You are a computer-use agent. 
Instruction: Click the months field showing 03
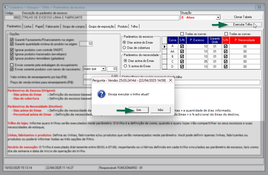click(x=112, y=69)
